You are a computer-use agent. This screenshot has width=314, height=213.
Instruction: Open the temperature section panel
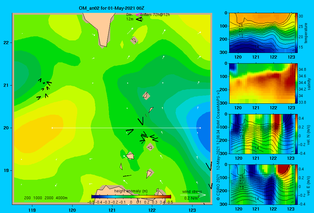262,33
